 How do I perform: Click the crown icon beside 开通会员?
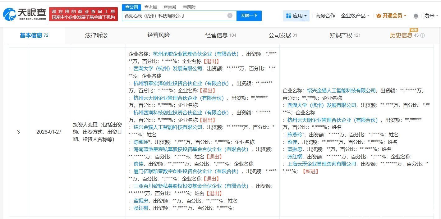coord(379,16)
